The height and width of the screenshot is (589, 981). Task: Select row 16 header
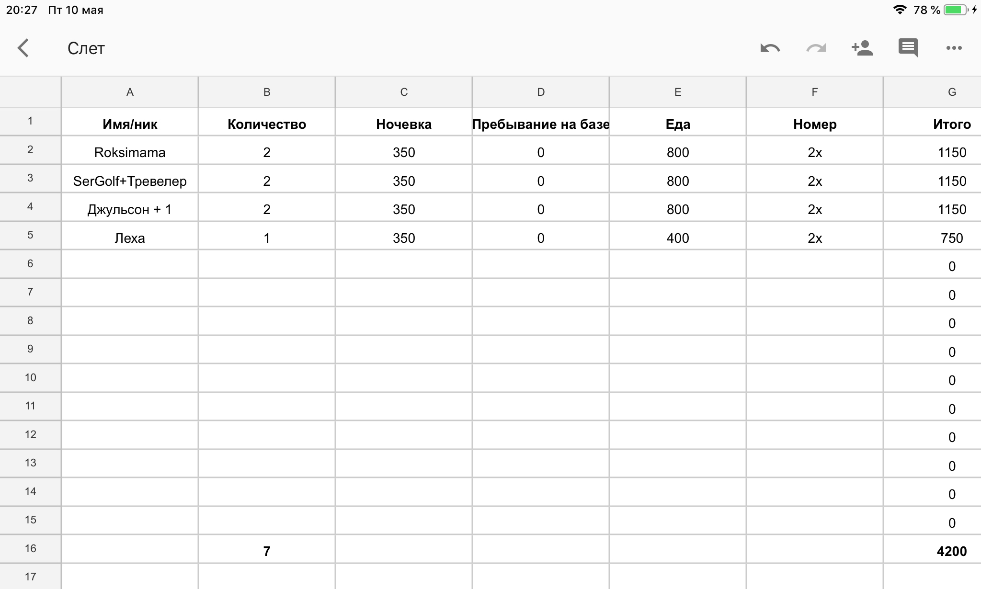[x=30, y=549]
